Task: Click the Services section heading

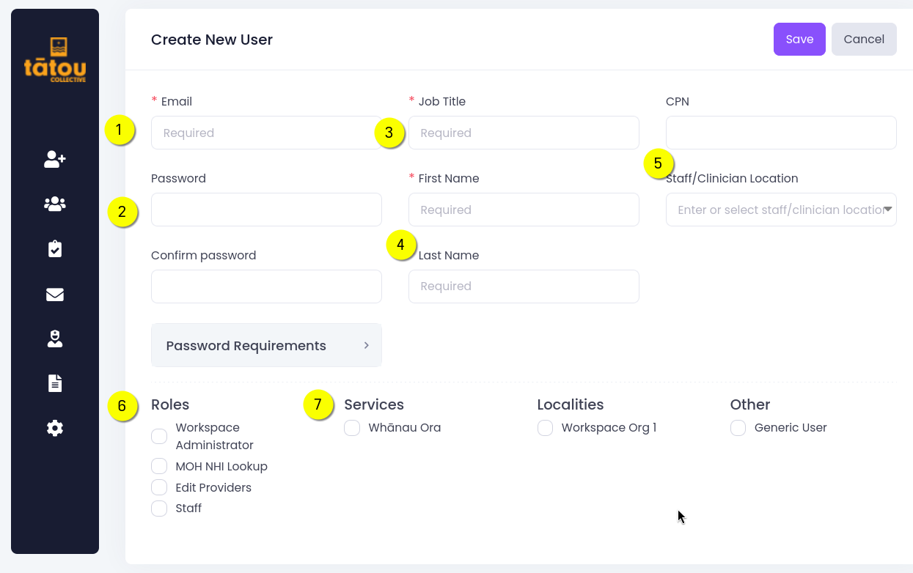Action: [x=374, y=404]
